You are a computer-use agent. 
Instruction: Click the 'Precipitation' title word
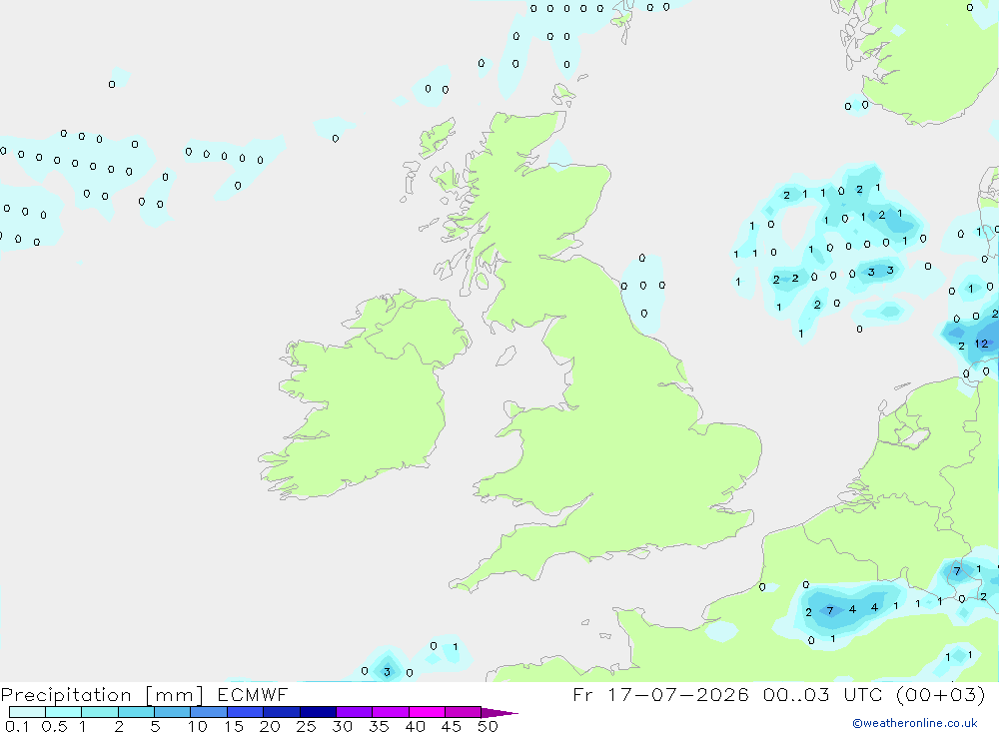(66, 695)
